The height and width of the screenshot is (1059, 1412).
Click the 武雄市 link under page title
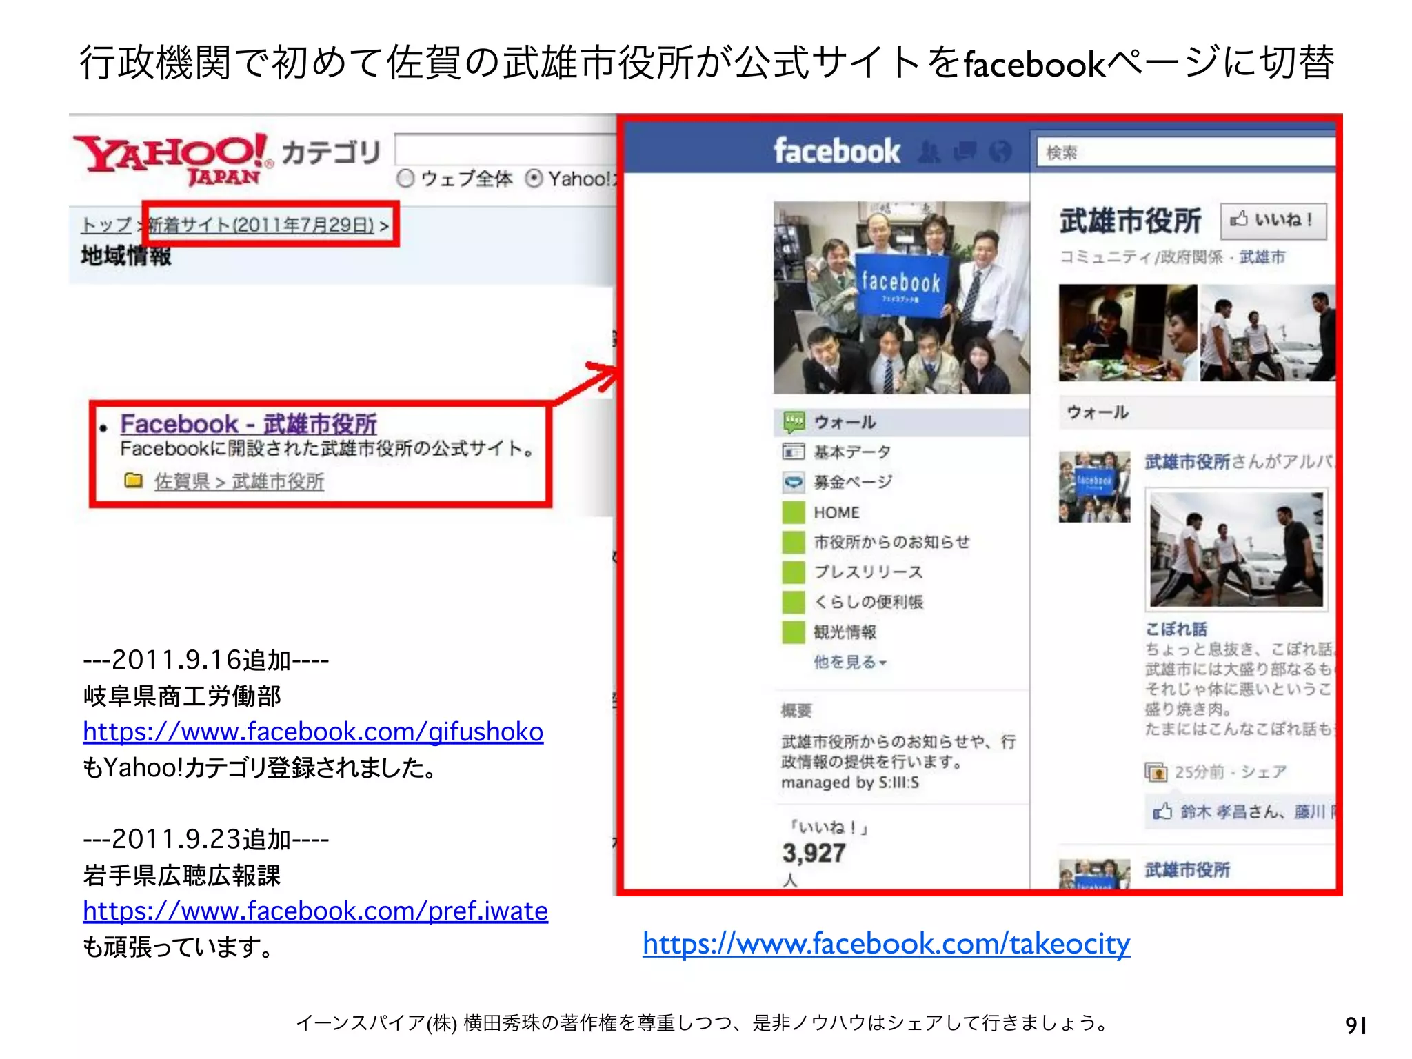click(1262, 257)
